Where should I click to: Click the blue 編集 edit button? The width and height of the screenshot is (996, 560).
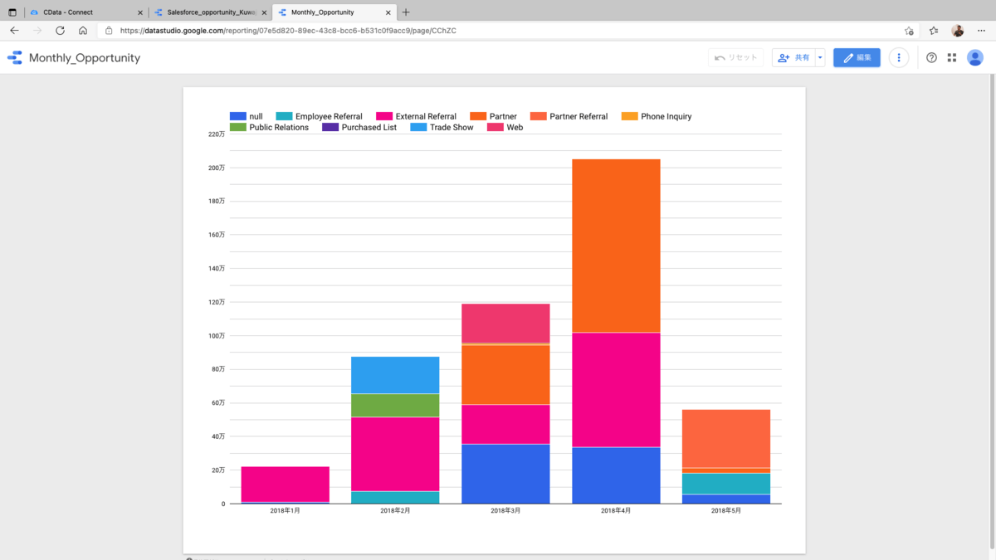point(857,58)
